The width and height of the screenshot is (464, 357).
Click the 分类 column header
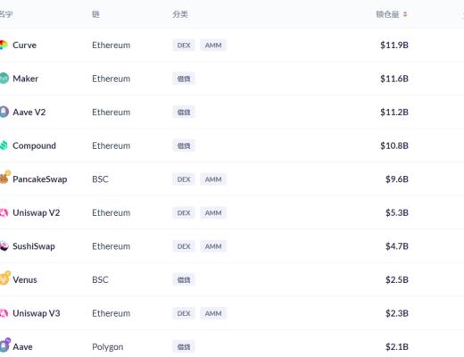coord(180,14)
